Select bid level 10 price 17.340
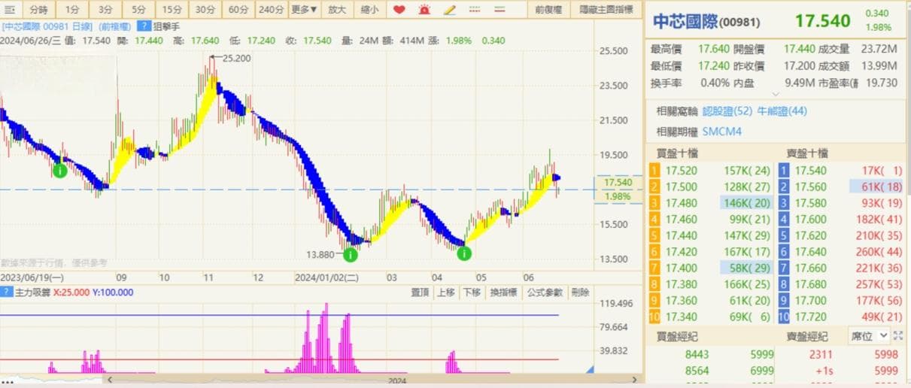This screenshot has height=388, width=911. (x=682, y=317)
